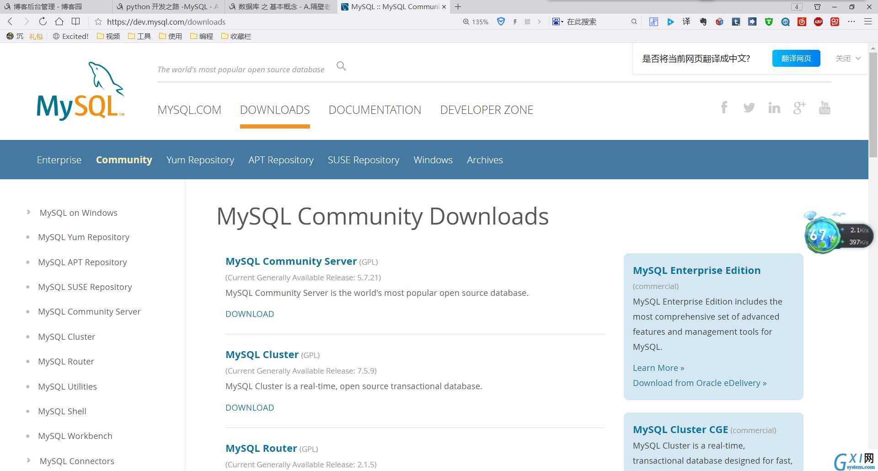
Task: Select the Enterprise downloads tab
Action: click(59, 160)
